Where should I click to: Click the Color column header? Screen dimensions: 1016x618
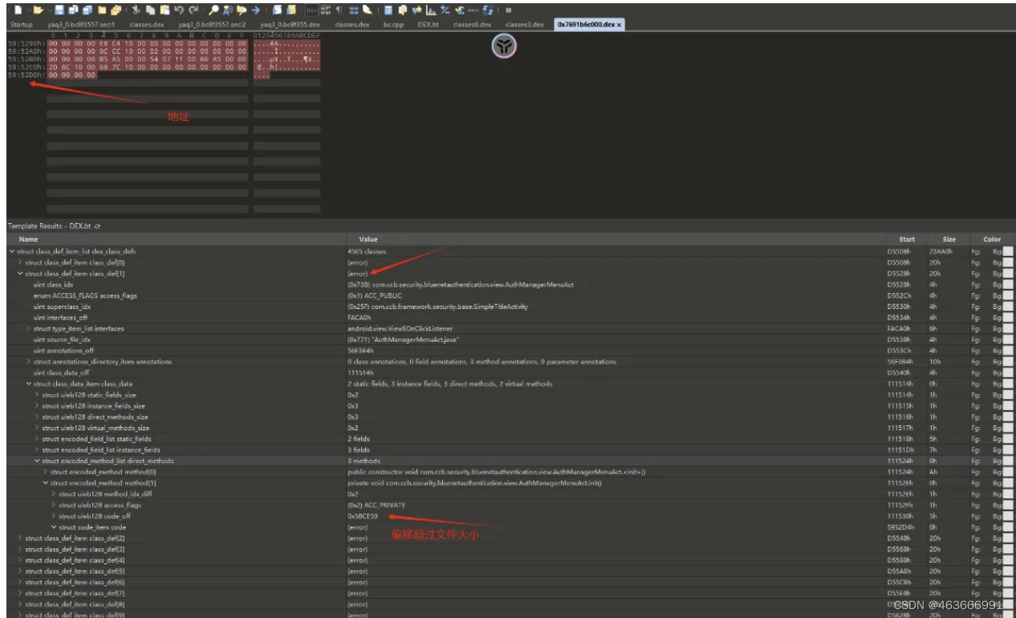(x=992, y=239)
